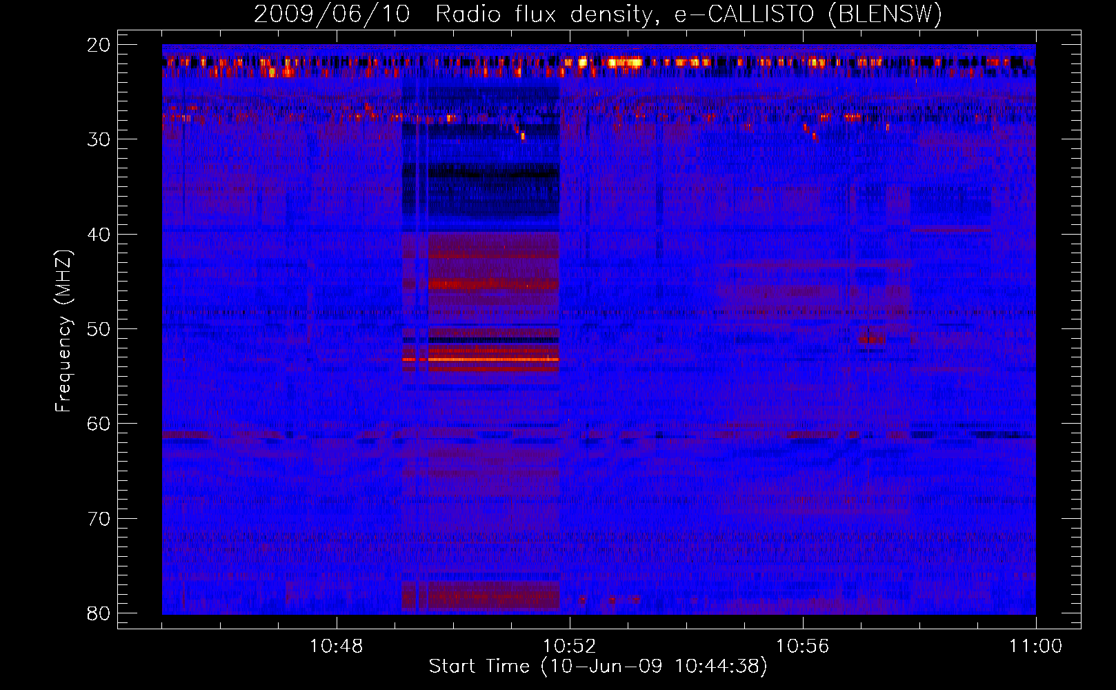Viewport: 1116px width, 690px height.
Task: Click the 'Start Time (10-Jun-09 10:44:38)' label
Action: click(597, 667)
